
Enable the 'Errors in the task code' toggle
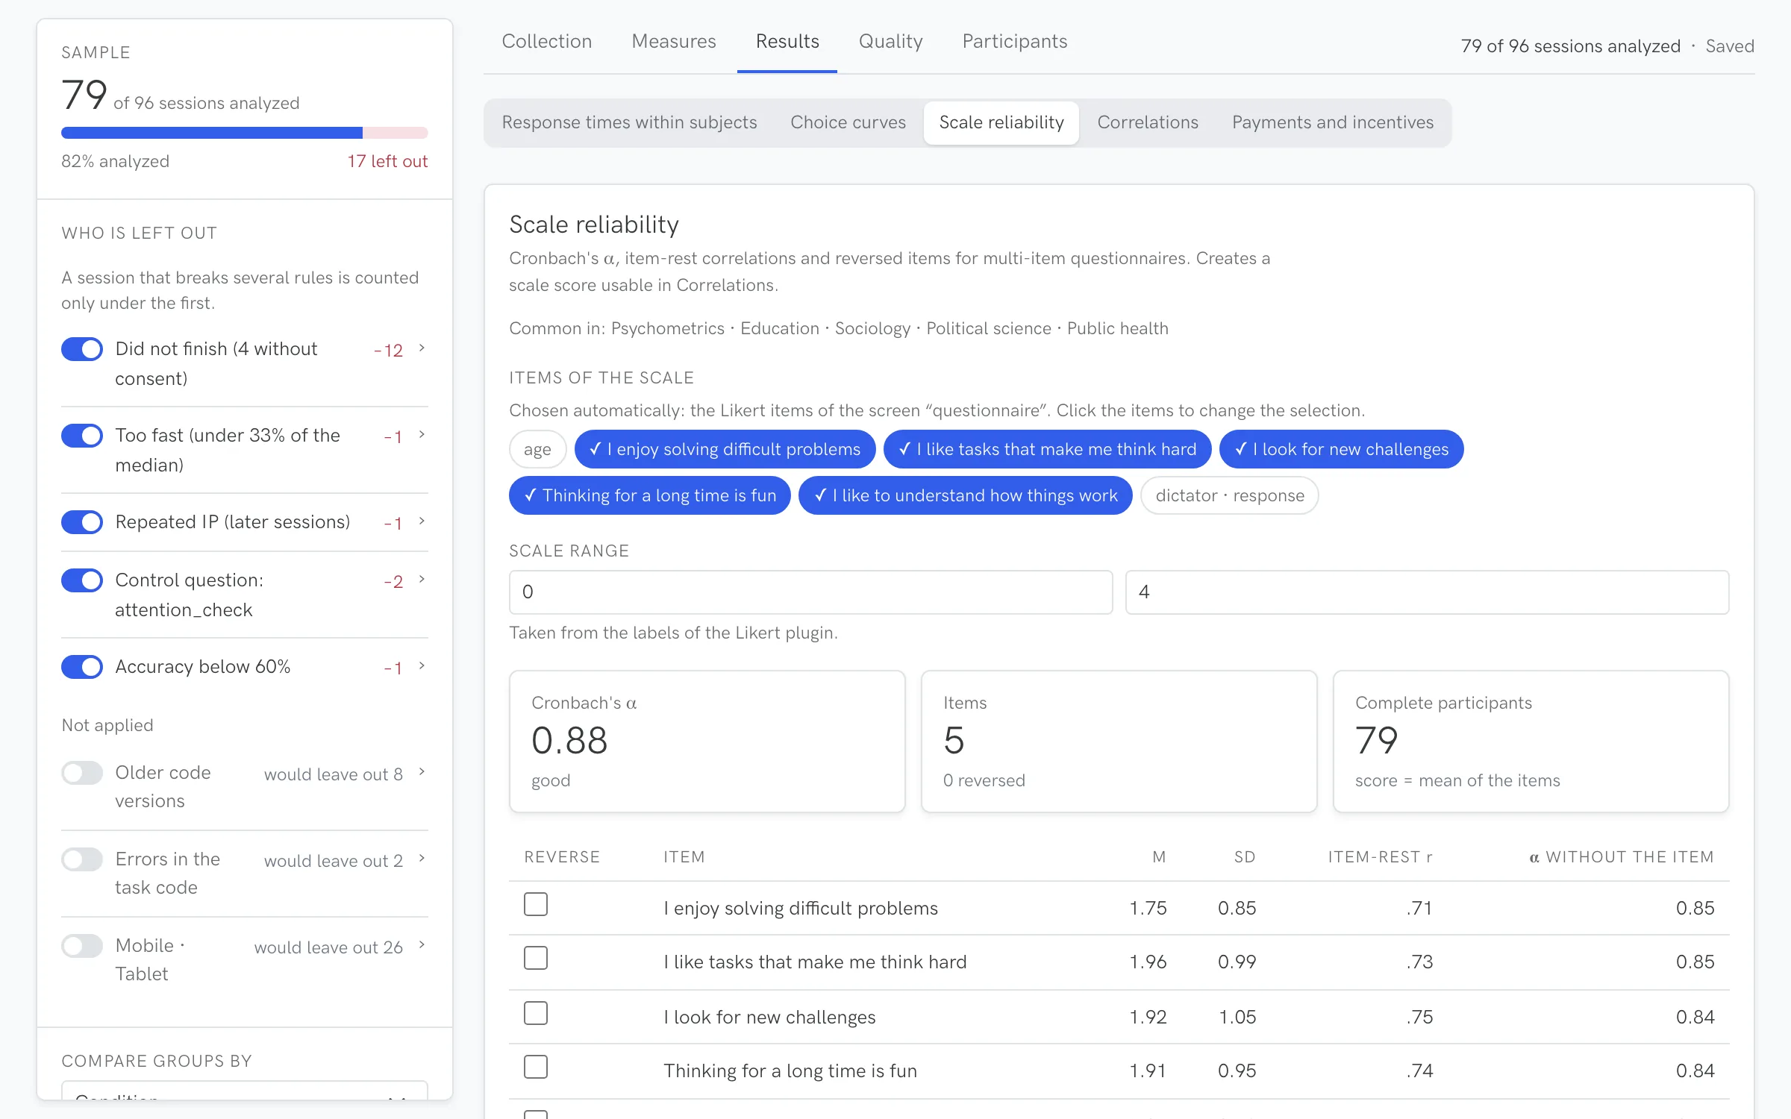82,859
